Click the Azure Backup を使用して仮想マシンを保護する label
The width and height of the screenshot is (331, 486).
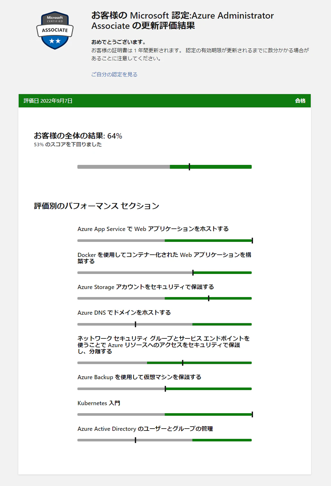(139, 377)
